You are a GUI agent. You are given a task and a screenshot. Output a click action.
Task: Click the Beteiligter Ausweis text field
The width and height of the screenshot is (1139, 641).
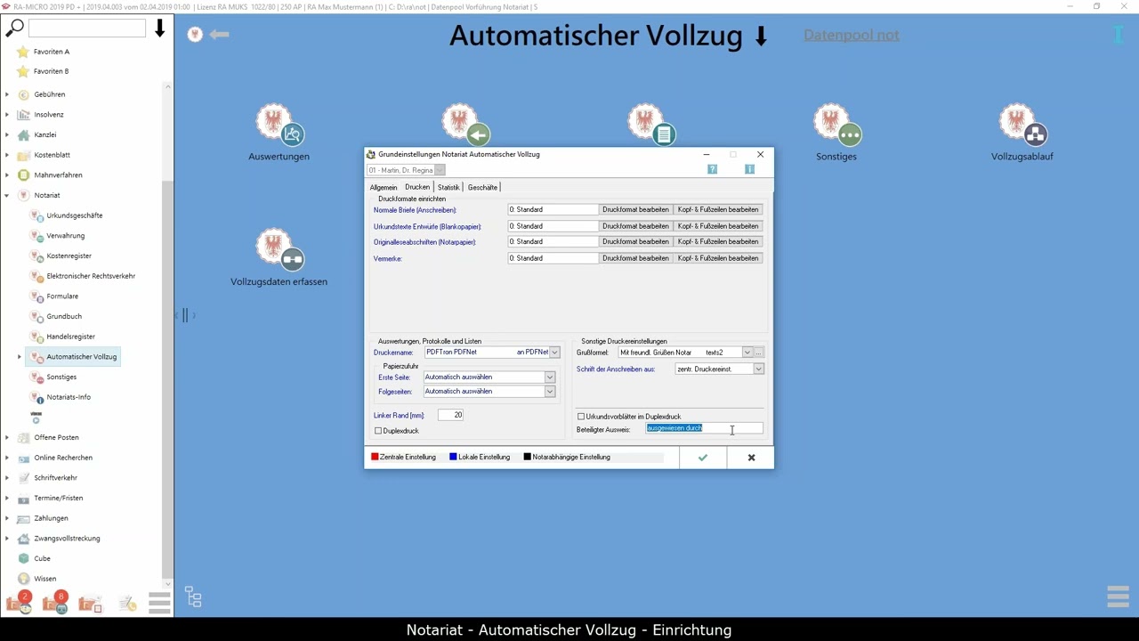[704, 428]
